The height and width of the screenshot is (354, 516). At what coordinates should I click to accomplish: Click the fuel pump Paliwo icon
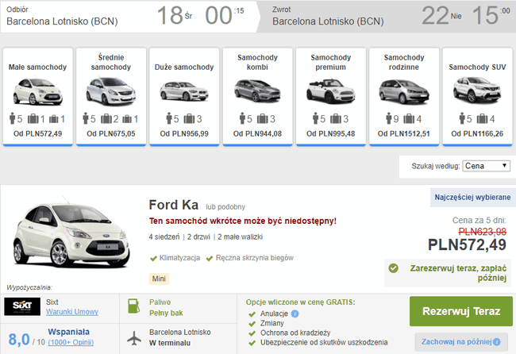[x=133, y=306]
